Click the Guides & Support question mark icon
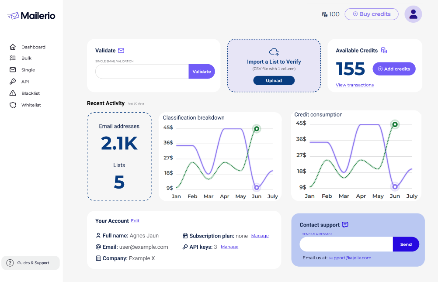The height and width of the screenshot is (282, 438). pyautogui.click(x=10, y=263)
